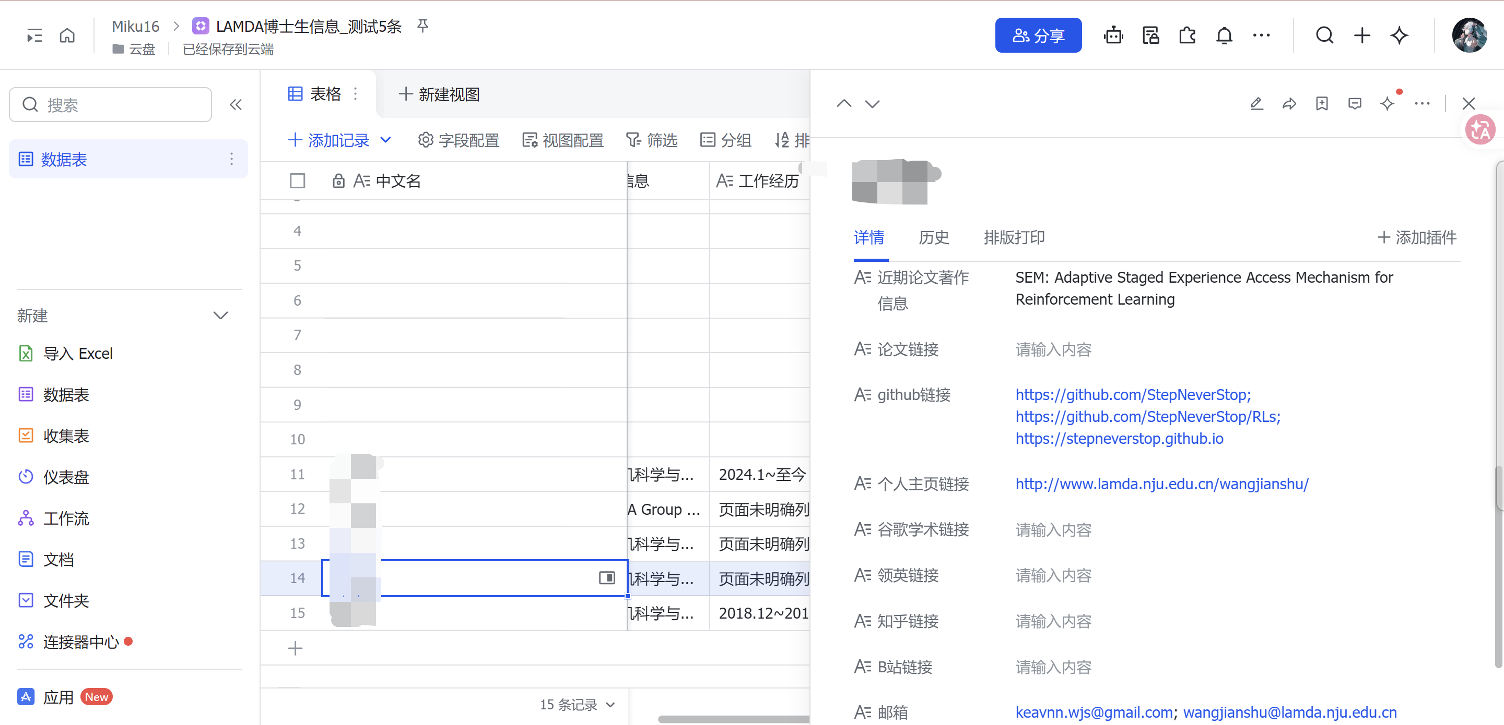Switch to the 排版打印 tab
1504x725 pixels.
tap(1014, 237)
